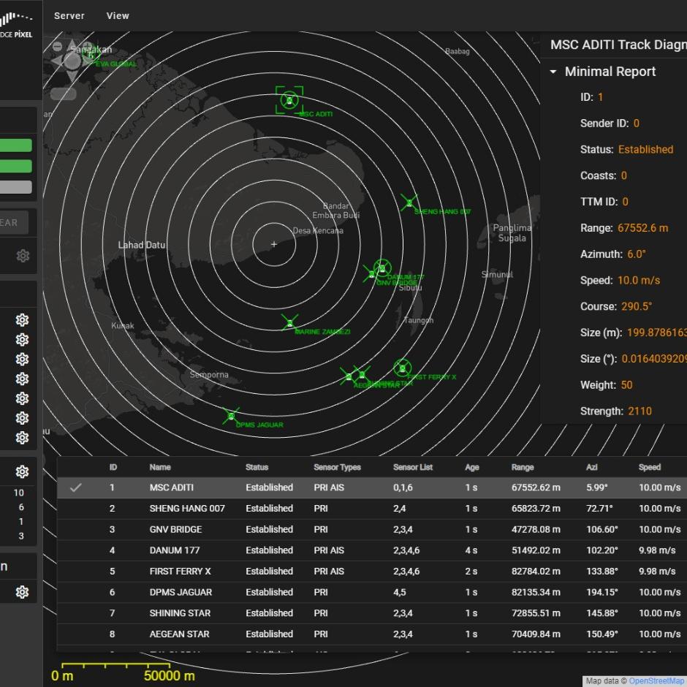687x687 pixels.
Task: Pan the map up with the arrow
Action: [72, 45]
